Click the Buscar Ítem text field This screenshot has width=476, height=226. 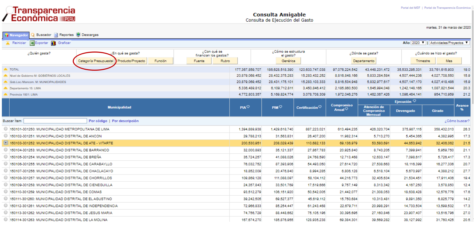55,121
